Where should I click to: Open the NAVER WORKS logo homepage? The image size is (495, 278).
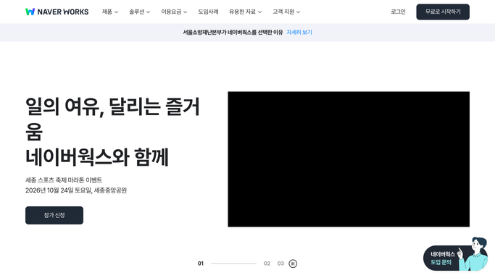[x=57, y=12]
